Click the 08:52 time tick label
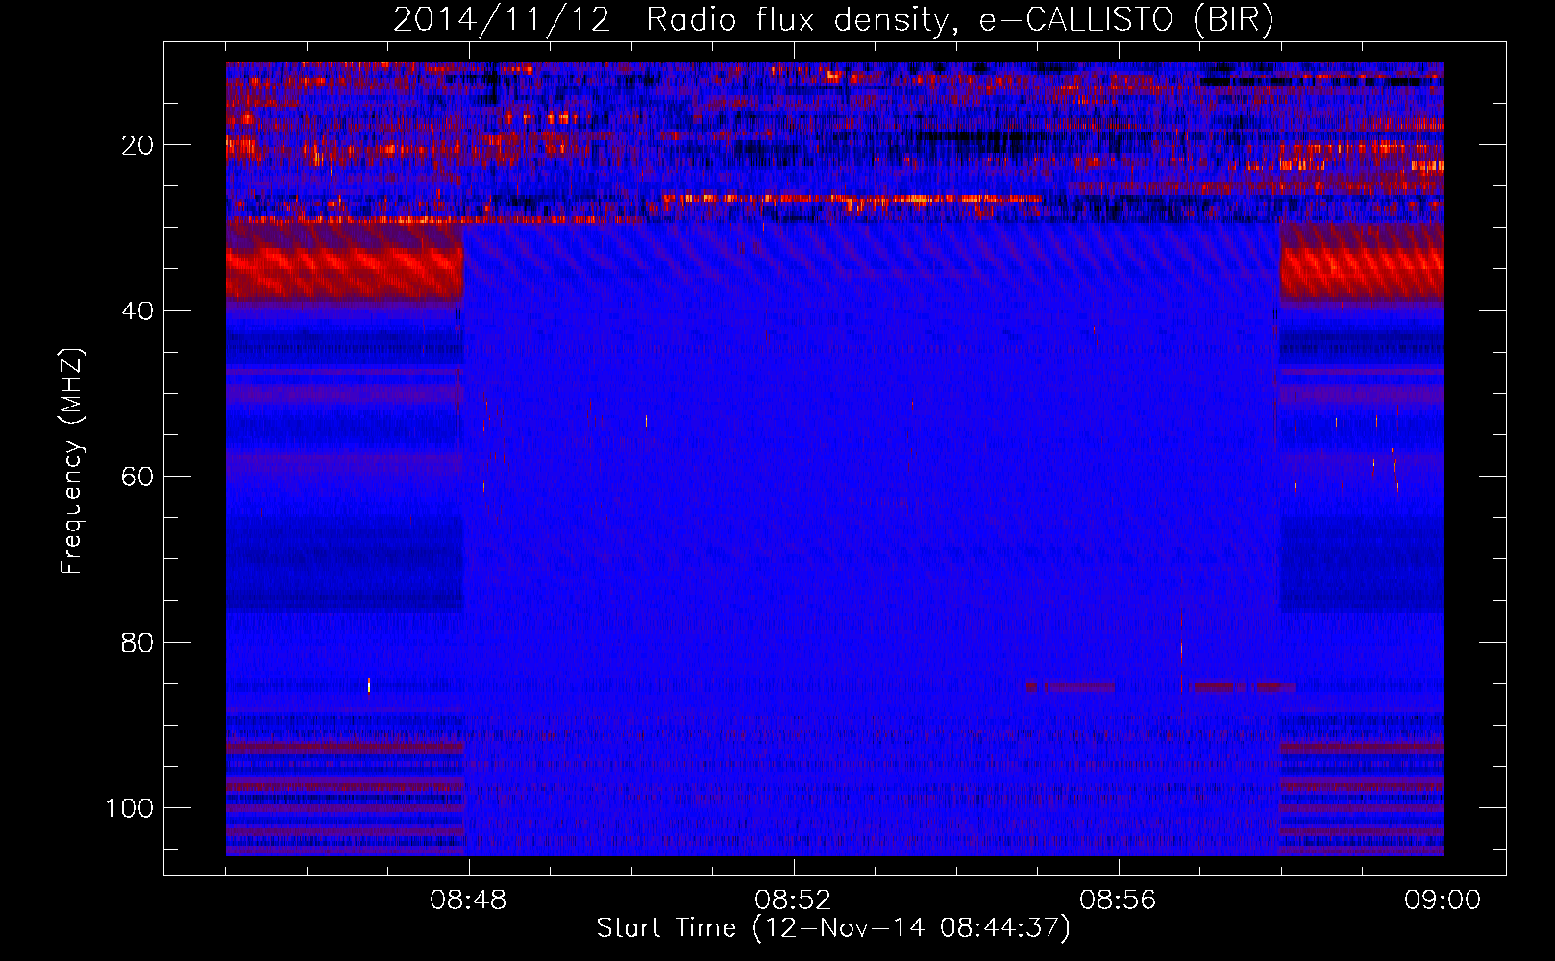 click(793, 900)
